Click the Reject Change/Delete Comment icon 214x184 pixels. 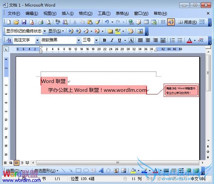click(x=97, y=31)
